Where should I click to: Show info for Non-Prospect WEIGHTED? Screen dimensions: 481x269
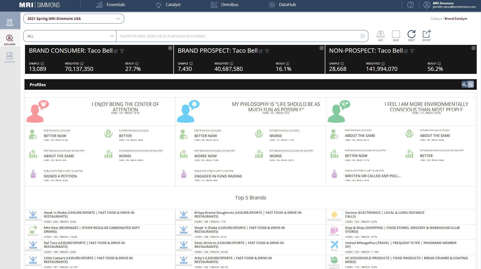(x=383, y=64)
